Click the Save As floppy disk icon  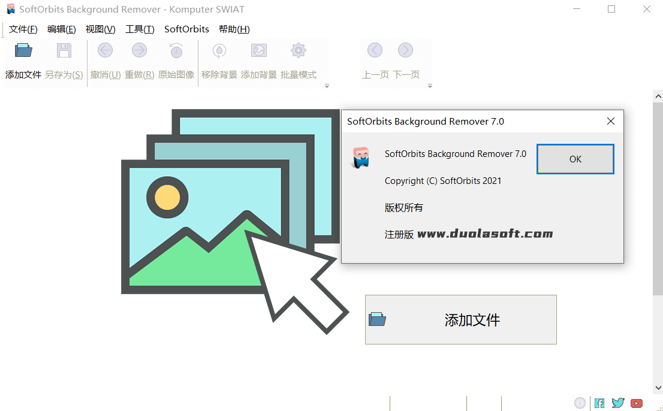point(64,51)
